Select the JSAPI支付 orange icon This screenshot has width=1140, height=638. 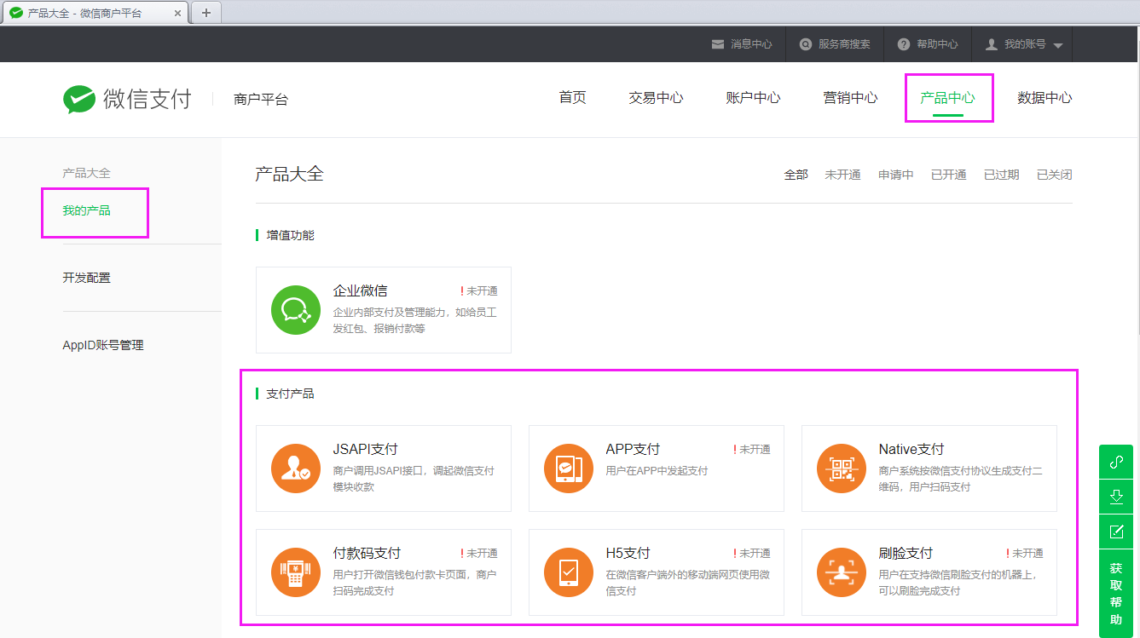tap(296, 468)
